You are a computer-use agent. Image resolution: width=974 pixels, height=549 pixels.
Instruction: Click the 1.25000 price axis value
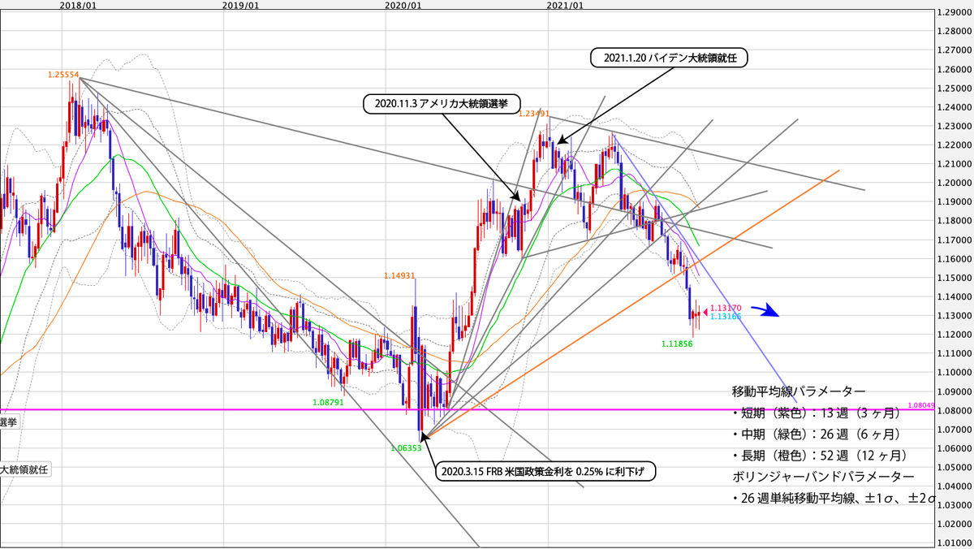click(955, 89)
